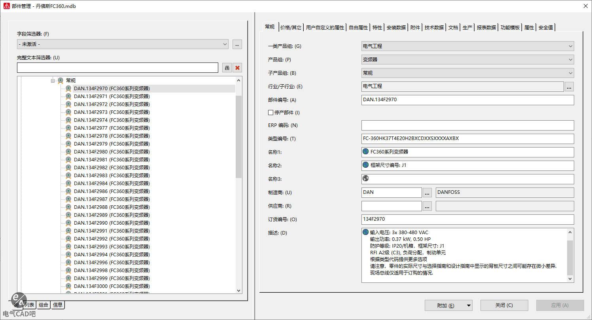Open the 一类产品组 dropdown

tap(467, 46)
